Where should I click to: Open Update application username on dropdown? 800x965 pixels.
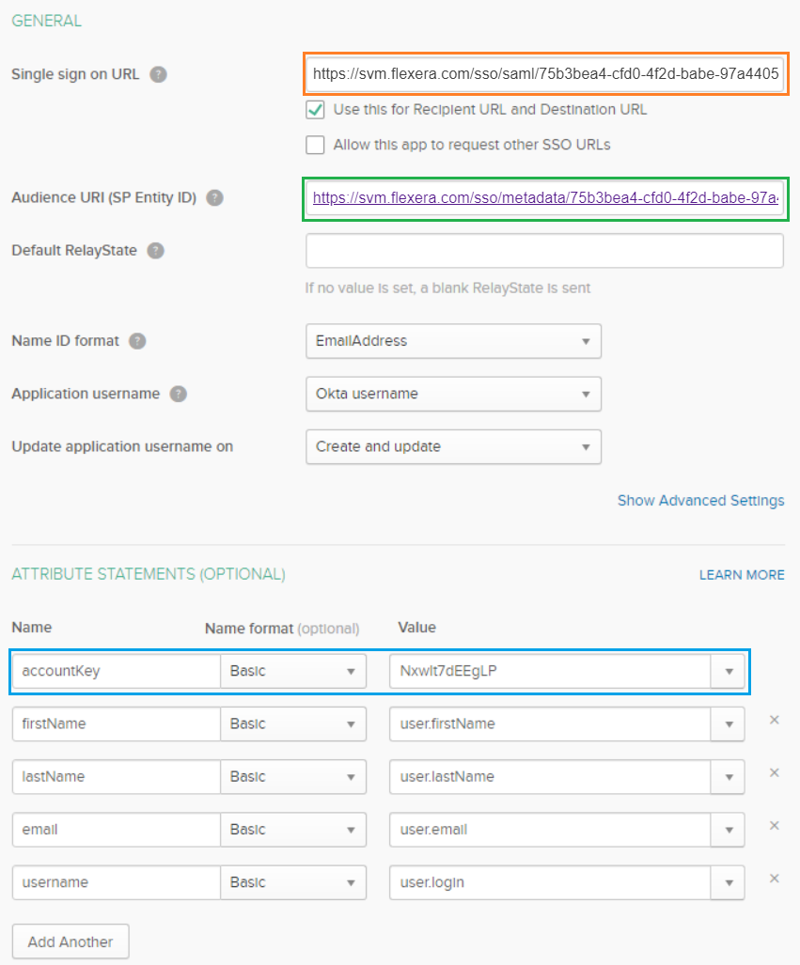tap(453, 446)
